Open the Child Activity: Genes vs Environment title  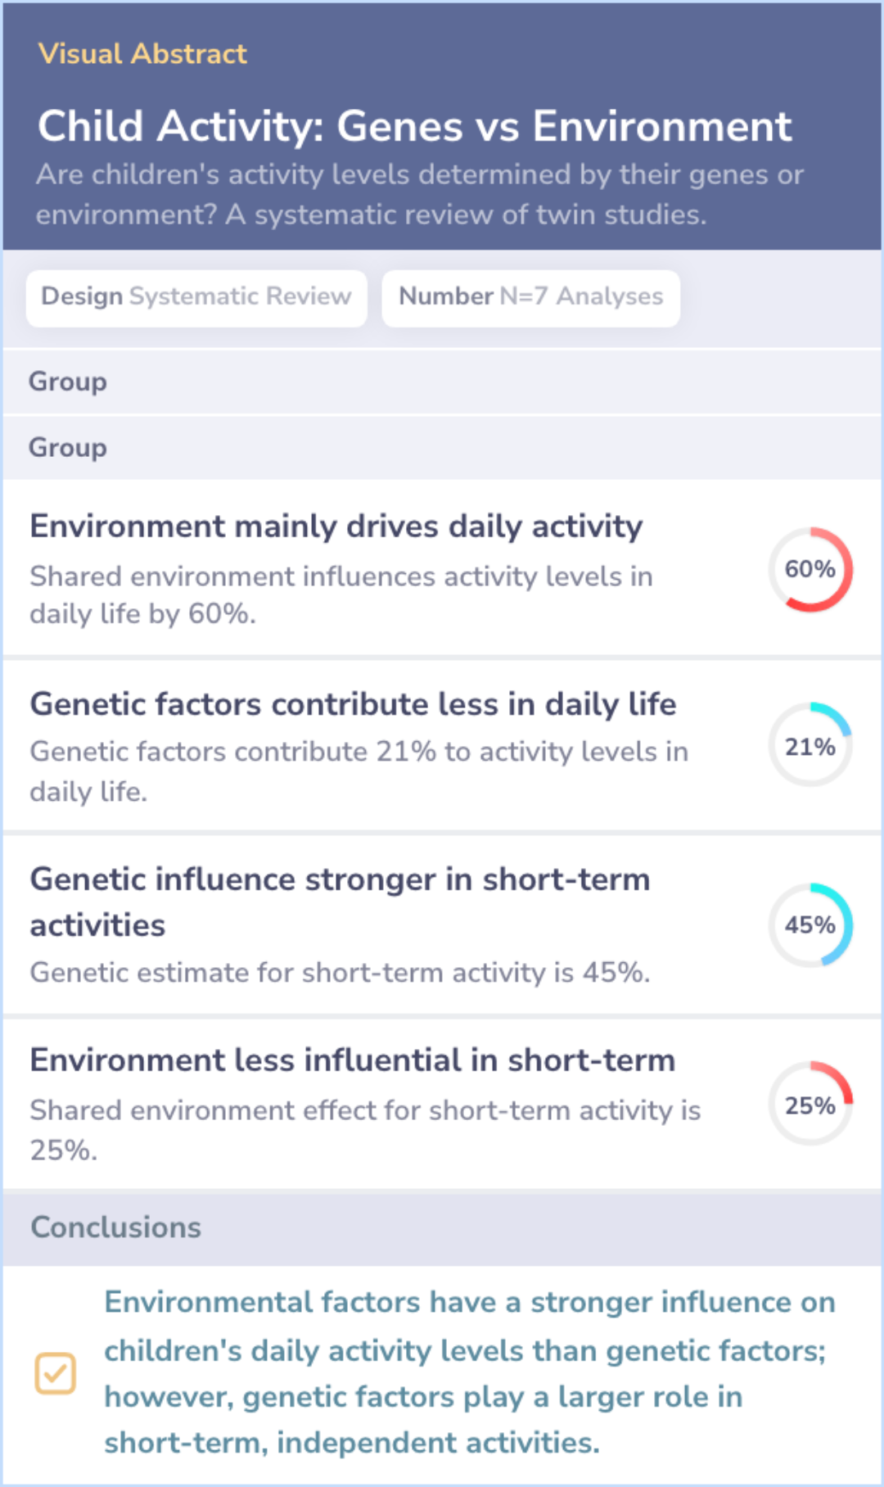tap(414, 127)
